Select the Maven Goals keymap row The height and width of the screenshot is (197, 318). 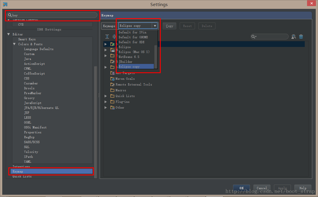125,79
